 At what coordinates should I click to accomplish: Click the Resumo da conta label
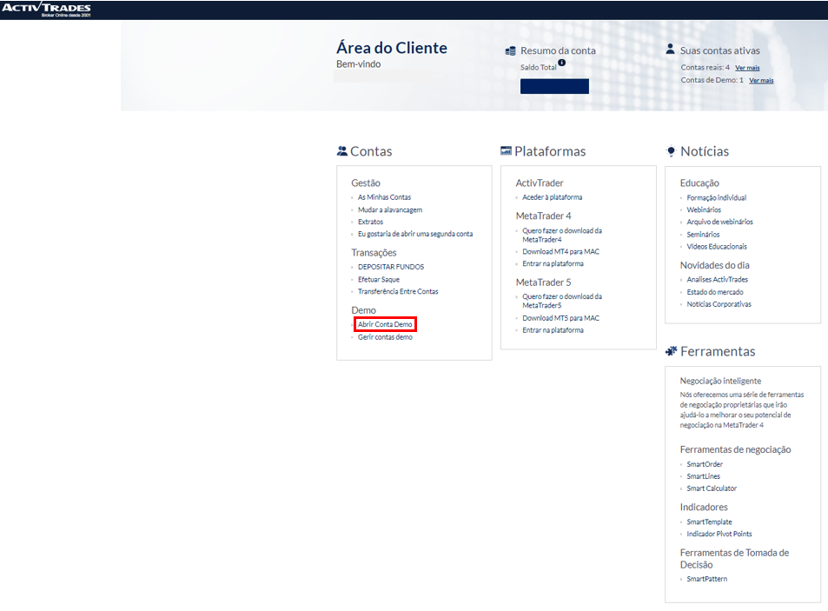pos(558,50)
